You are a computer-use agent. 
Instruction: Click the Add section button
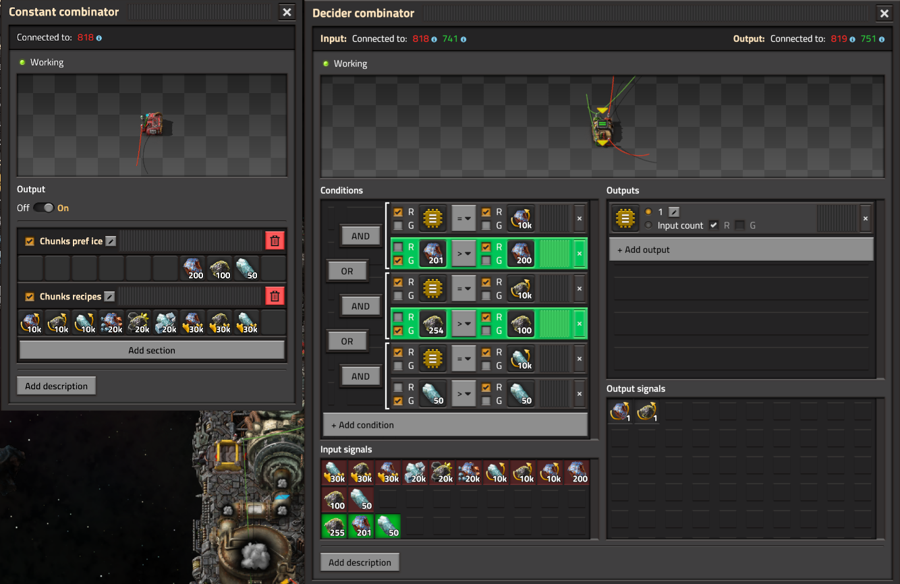click(152, 350)
